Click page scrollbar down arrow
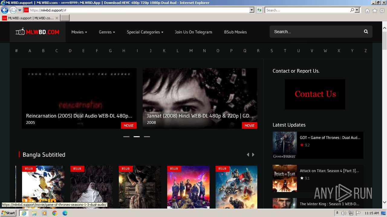This screenshot has width=387, height=217. [x=385, y=203]
